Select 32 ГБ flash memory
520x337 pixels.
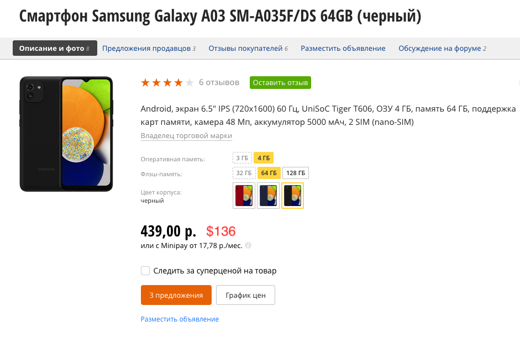243,173
